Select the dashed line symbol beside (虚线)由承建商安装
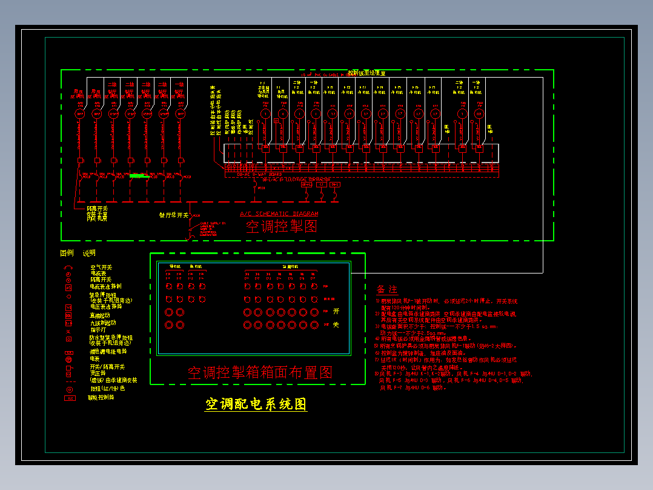Viewport: 653px width, 490px height. 70,381
